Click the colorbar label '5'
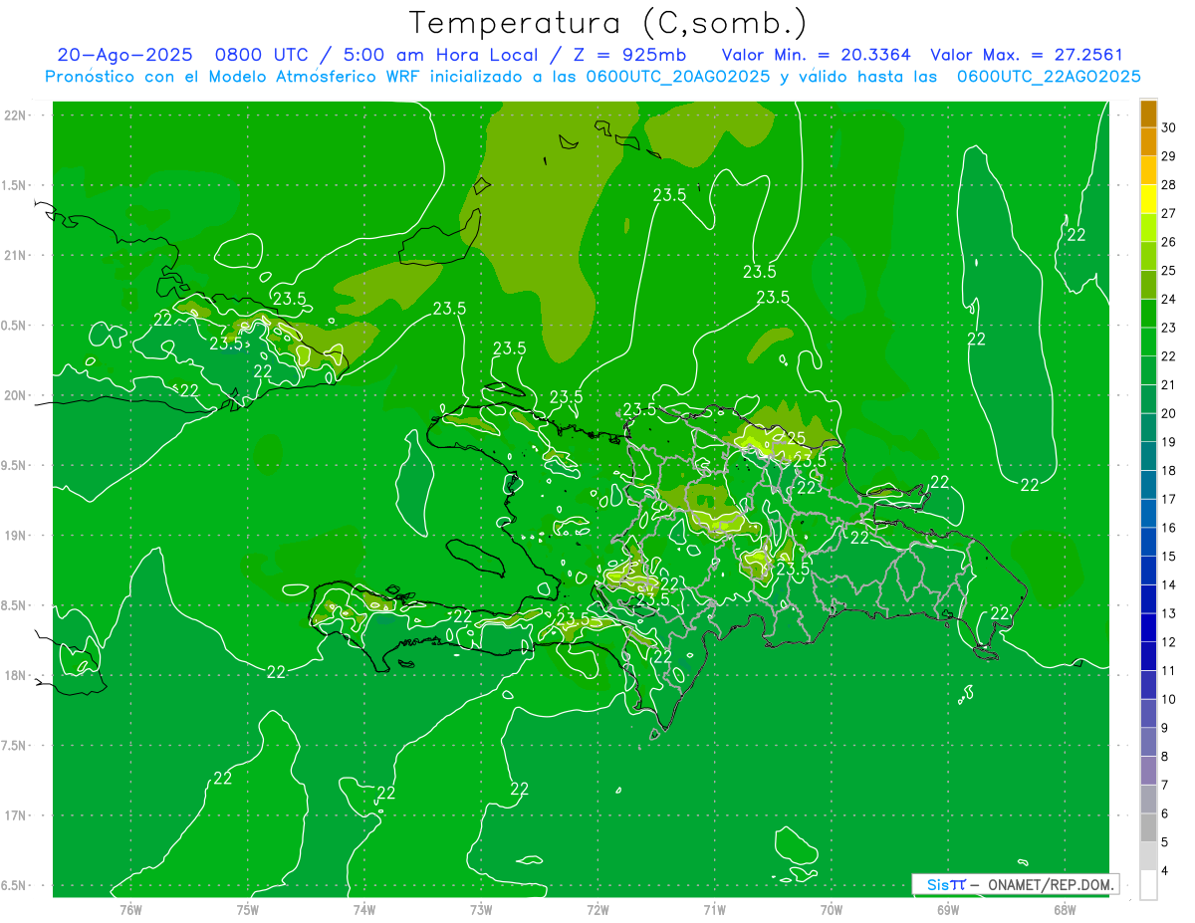The image size is (1195, 923). (1165, 842)
